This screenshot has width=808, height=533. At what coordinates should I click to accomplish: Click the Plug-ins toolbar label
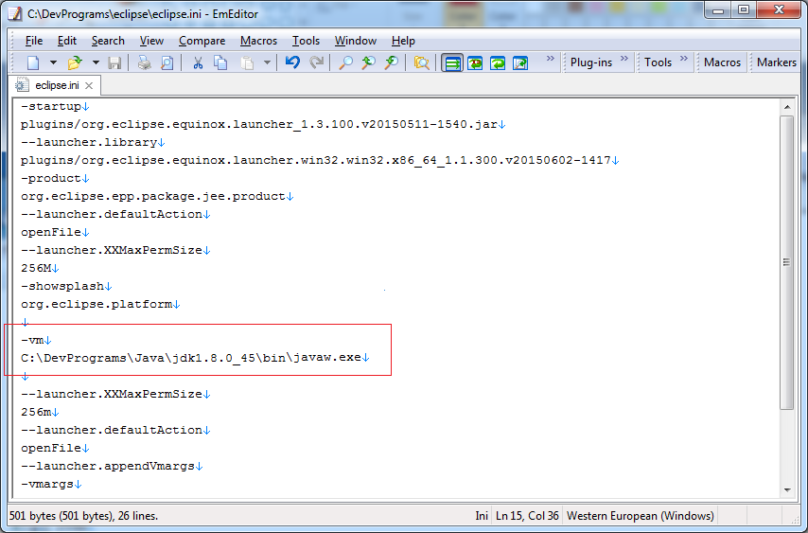point(591,62)
